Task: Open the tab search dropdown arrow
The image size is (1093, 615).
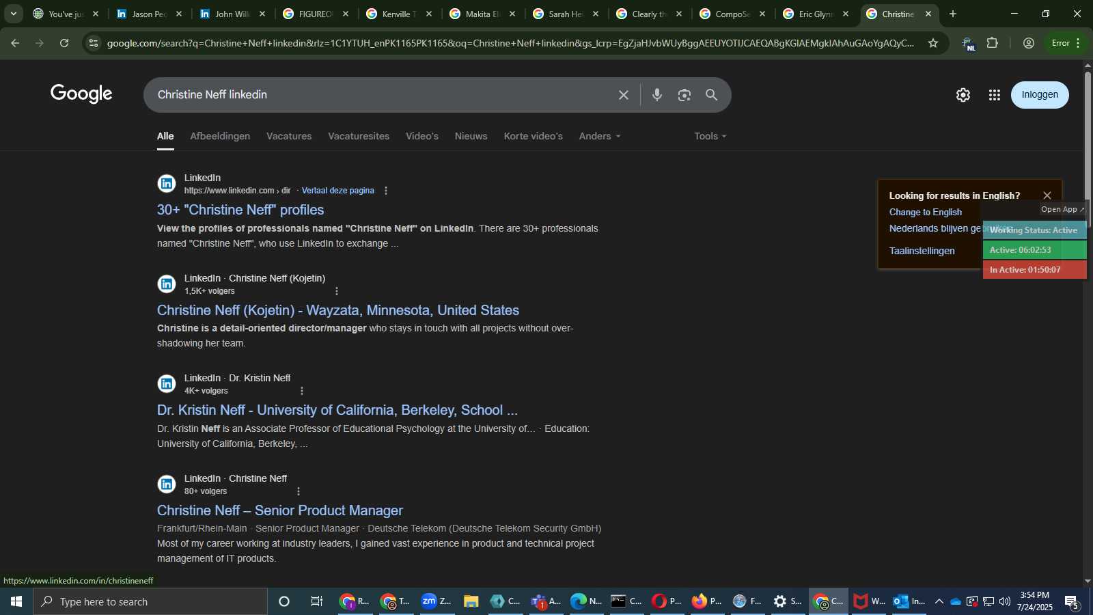Action: tap(13, 14)
